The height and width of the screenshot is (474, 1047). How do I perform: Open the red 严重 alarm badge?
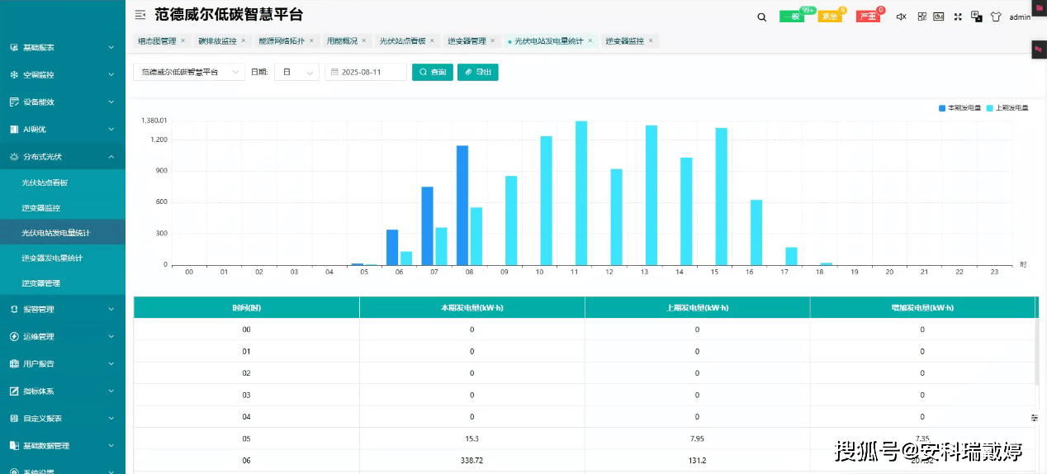pyautogui.click(x=868, y=17)
